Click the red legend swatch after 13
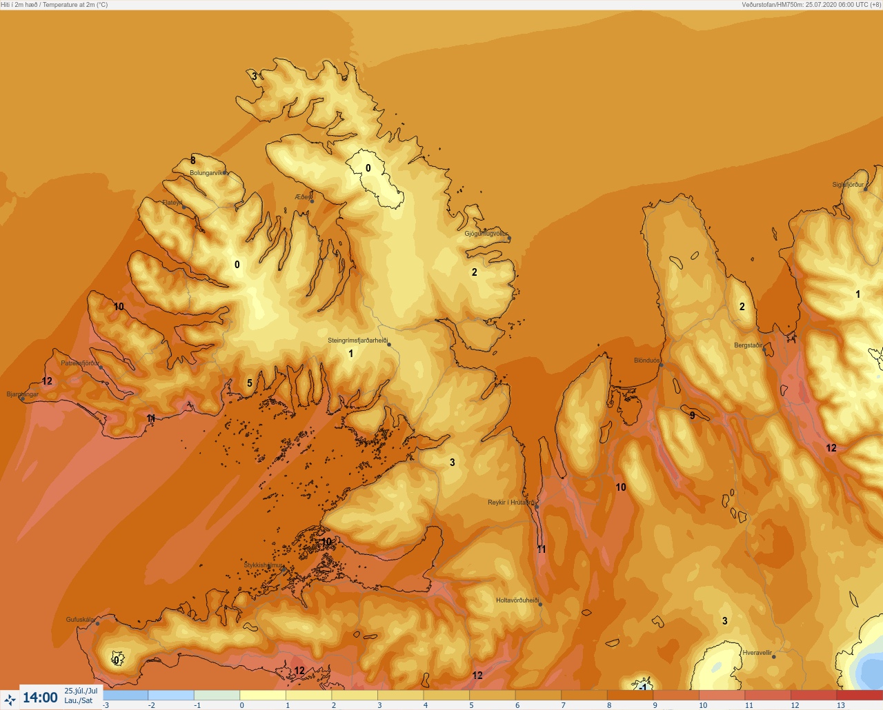883x710 pixels. click(x=860, y=696)
